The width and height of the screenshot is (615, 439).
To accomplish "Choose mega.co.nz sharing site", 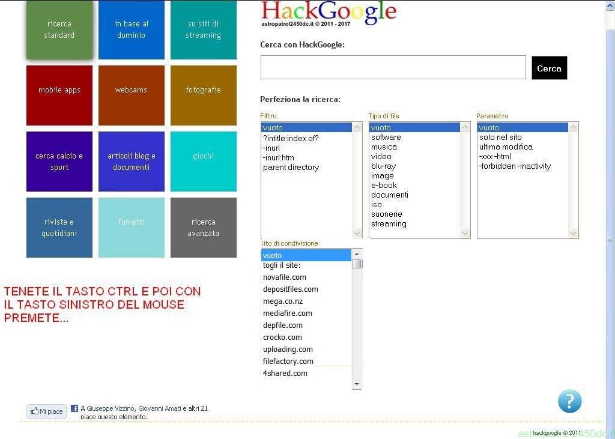I will tap(306, 301).
